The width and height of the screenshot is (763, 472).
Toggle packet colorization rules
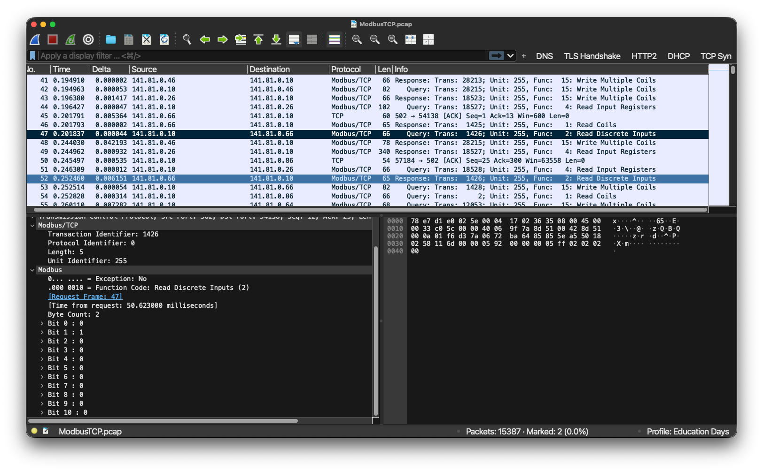(335, 39)
